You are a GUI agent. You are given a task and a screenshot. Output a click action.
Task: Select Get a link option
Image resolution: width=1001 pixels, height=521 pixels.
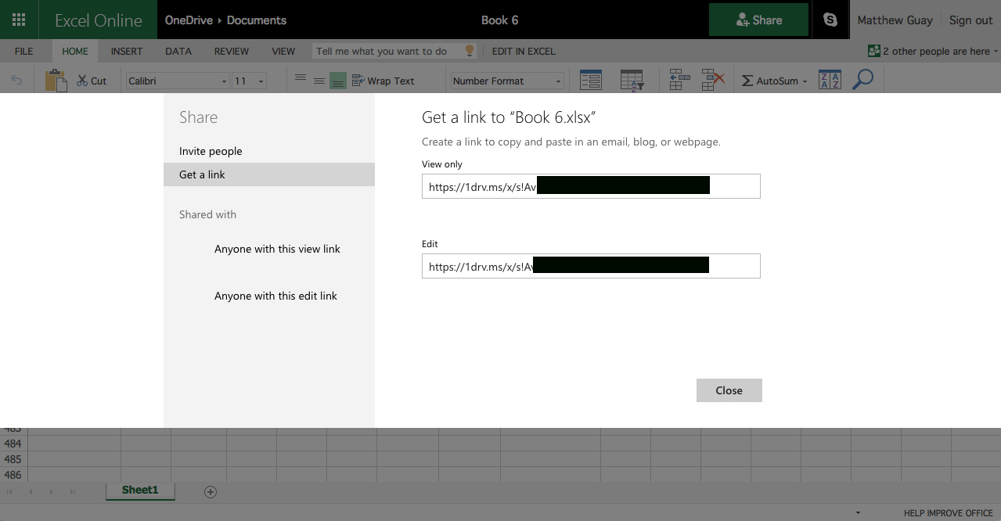pos(202,174)
